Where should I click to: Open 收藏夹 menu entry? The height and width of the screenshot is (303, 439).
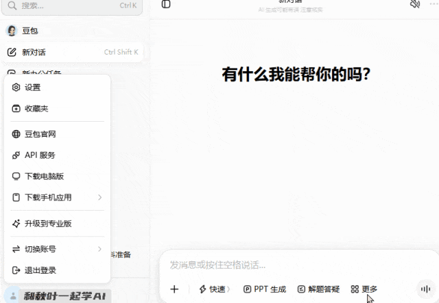tap(57, 109)
